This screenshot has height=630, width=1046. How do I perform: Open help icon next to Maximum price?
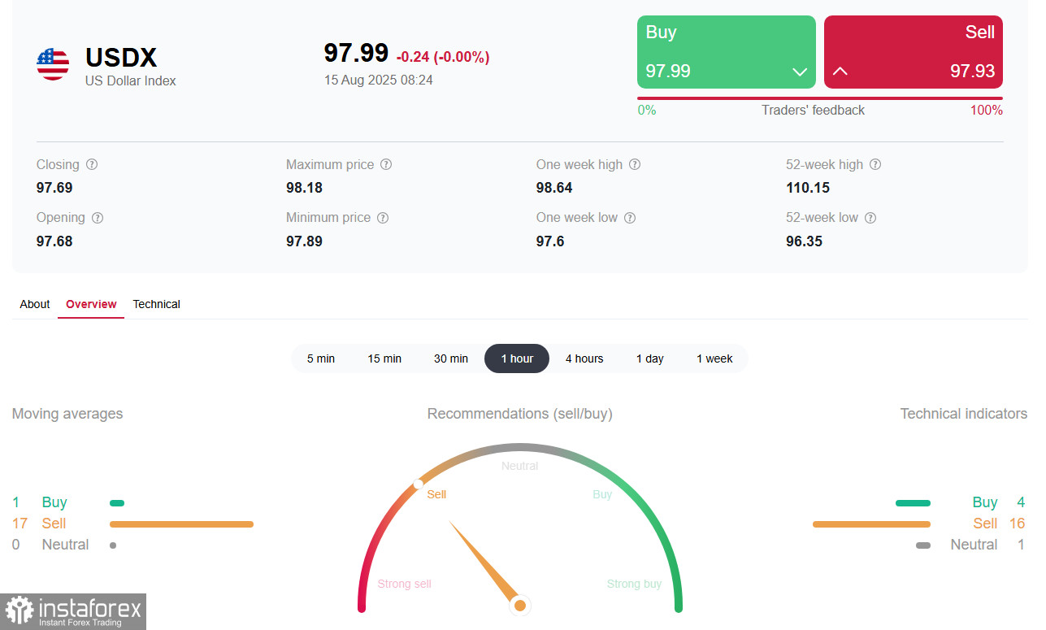pyautogui.click(x=386, y=164)
